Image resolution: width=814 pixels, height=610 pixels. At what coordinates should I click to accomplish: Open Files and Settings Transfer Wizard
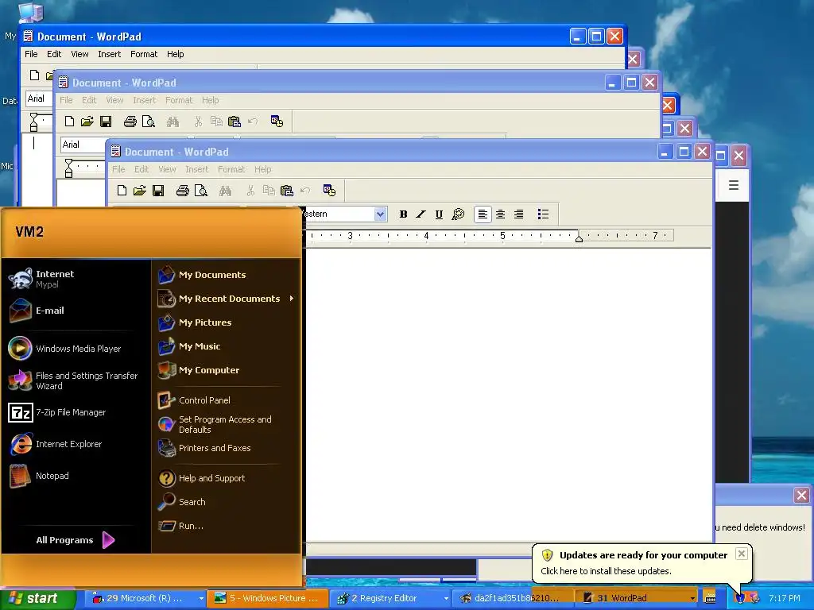point(77,380)
